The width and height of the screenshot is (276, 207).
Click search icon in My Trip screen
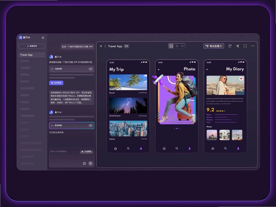point(128,148)
